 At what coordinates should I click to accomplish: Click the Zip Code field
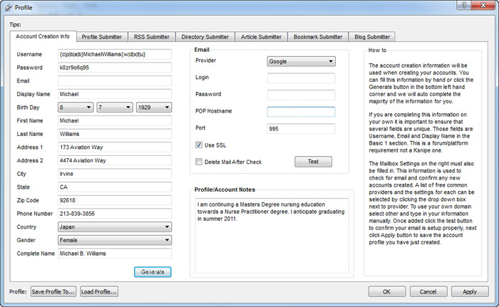click(115, 200)
